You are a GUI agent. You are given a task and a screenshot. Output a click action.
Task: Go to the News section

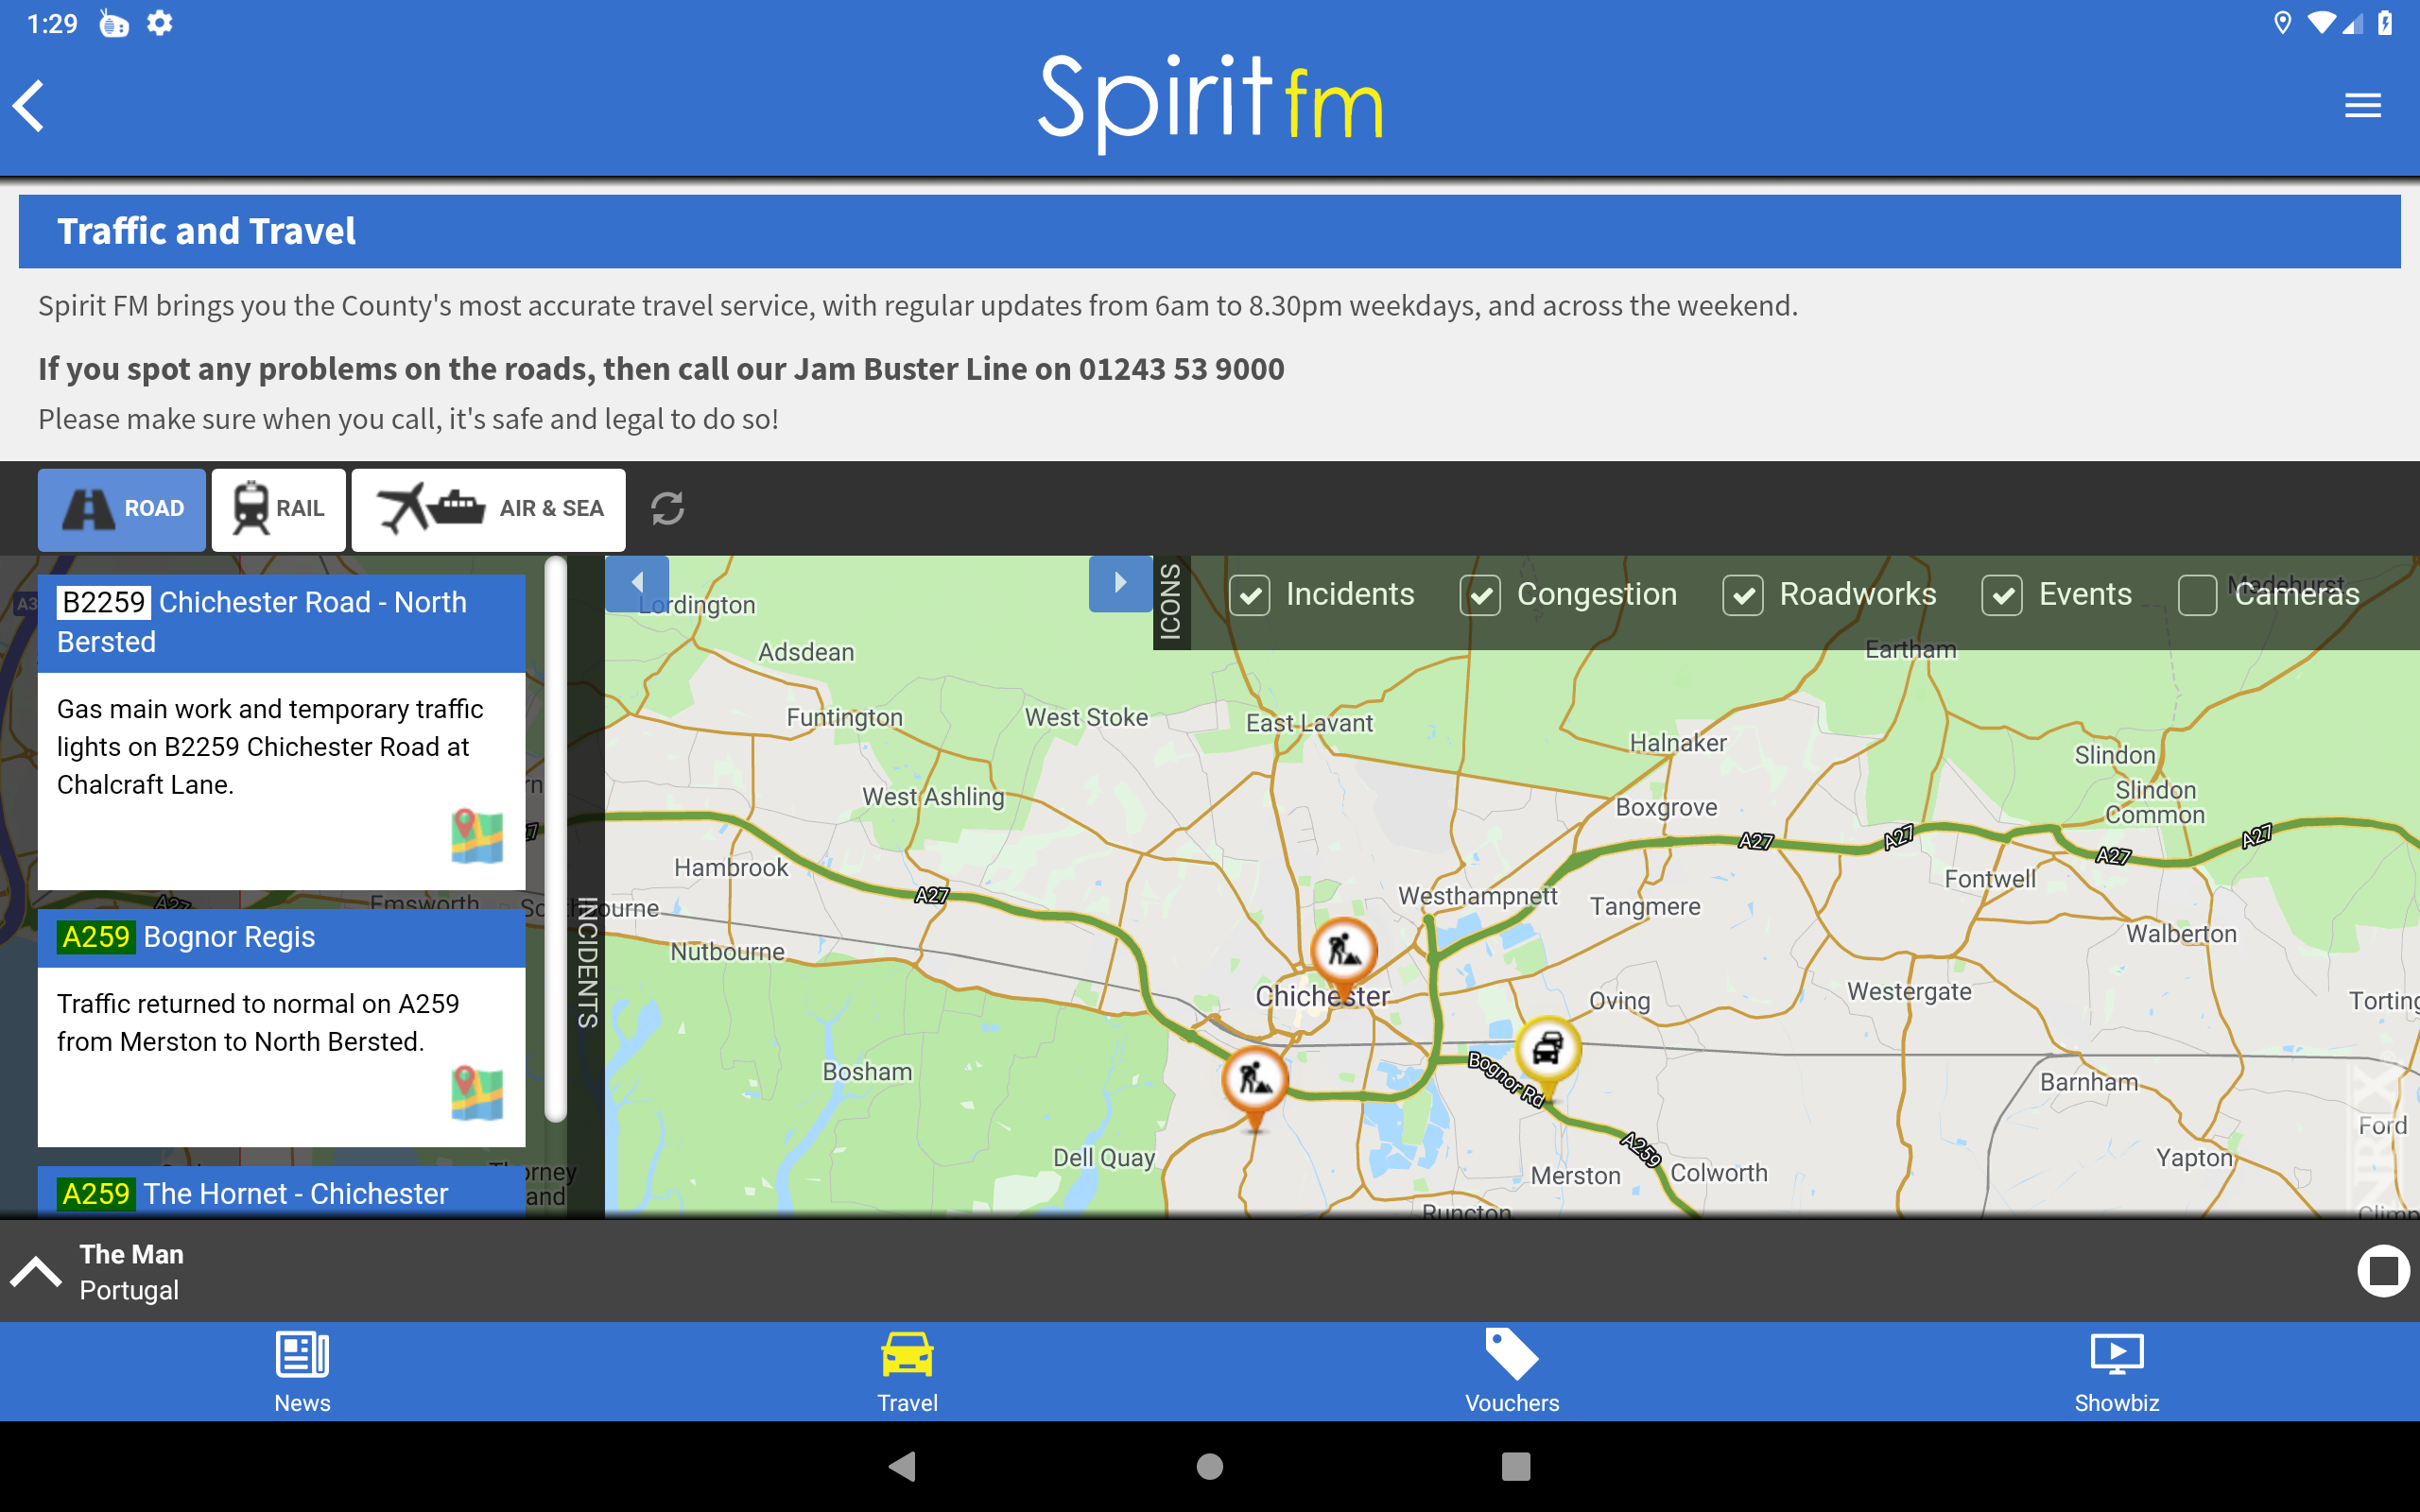(302, 1371)
